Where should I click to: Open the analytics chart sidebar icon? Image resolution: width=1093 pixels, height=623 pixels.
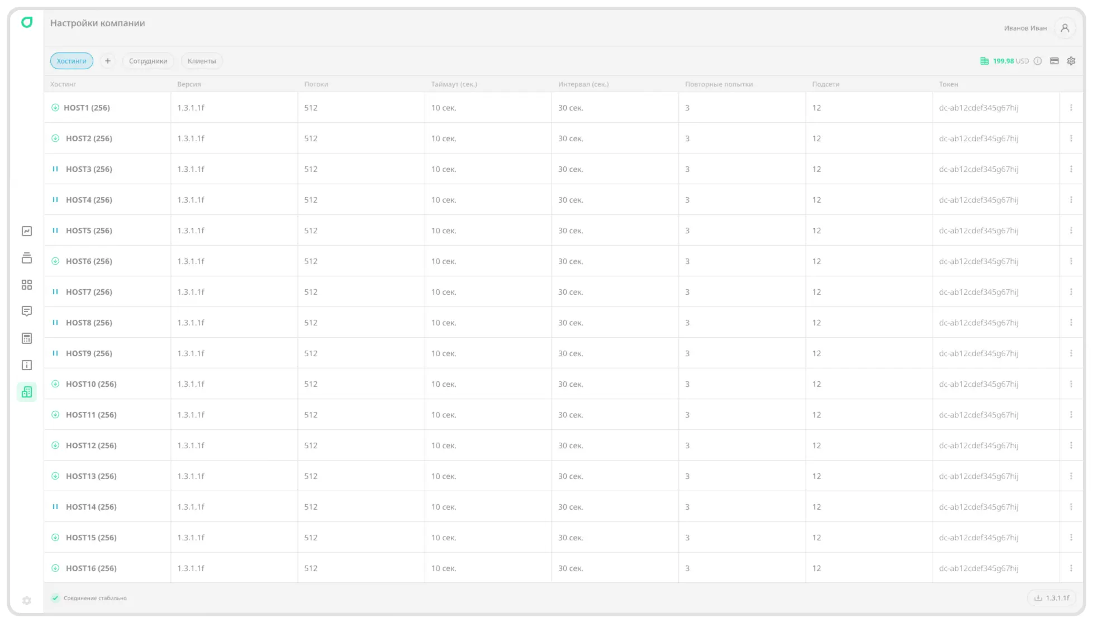click(27, 231)
